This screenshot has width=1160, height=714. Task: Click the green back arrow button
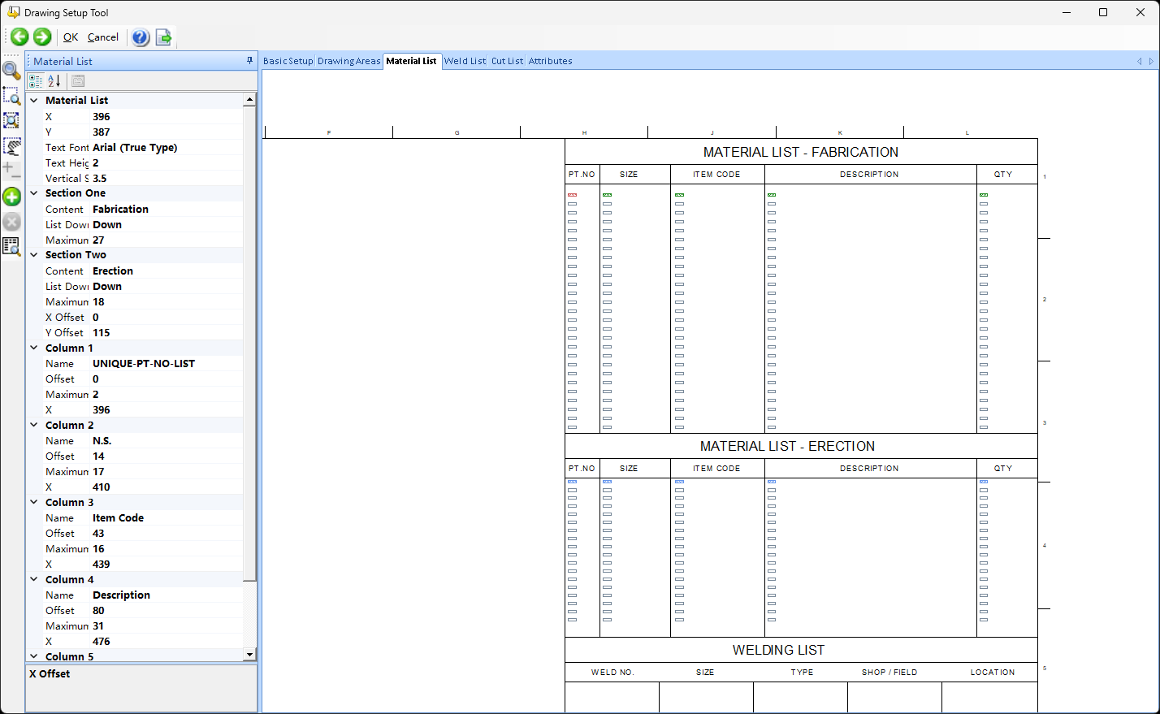(x=19, y=37)
